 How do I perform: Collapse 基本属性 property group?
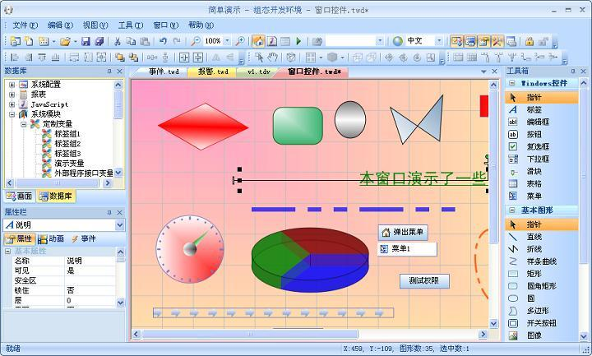pyautogui.click(x=8, y=251)
